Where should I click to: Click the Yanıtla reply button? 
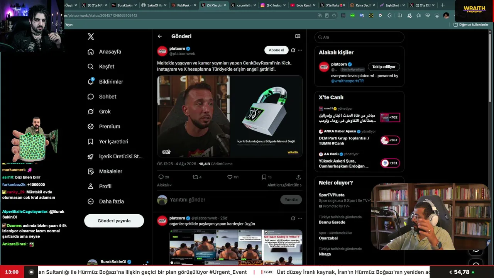pyautogui.click(x=291, y=200)
